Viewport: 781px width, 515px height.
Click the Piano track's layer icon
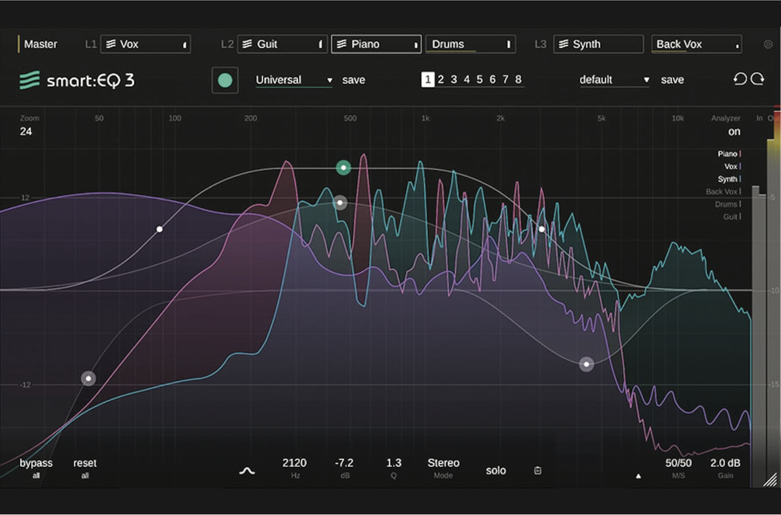(342, 44)
